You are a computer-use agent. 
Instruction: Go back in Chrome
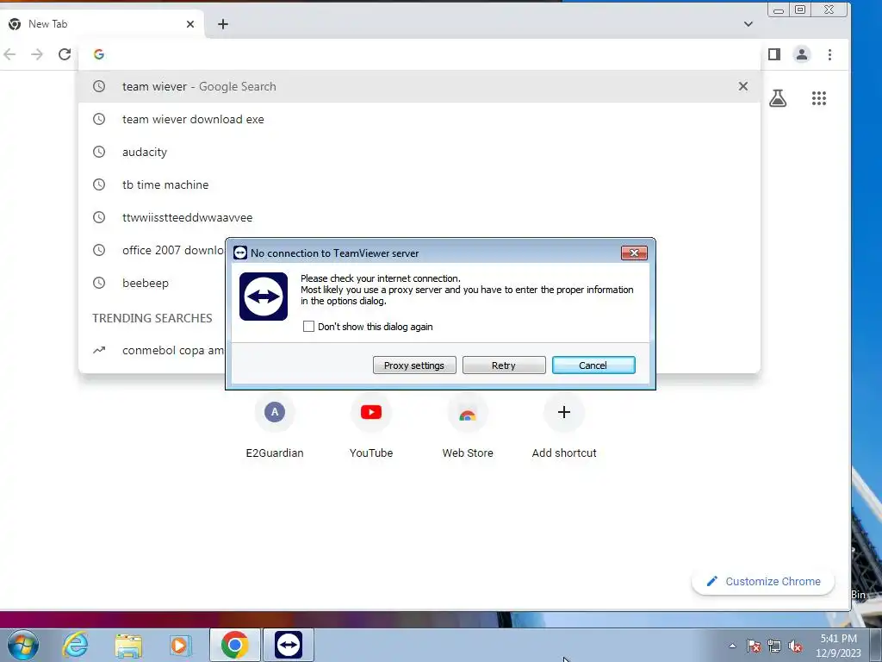click(x=9, y=54)
